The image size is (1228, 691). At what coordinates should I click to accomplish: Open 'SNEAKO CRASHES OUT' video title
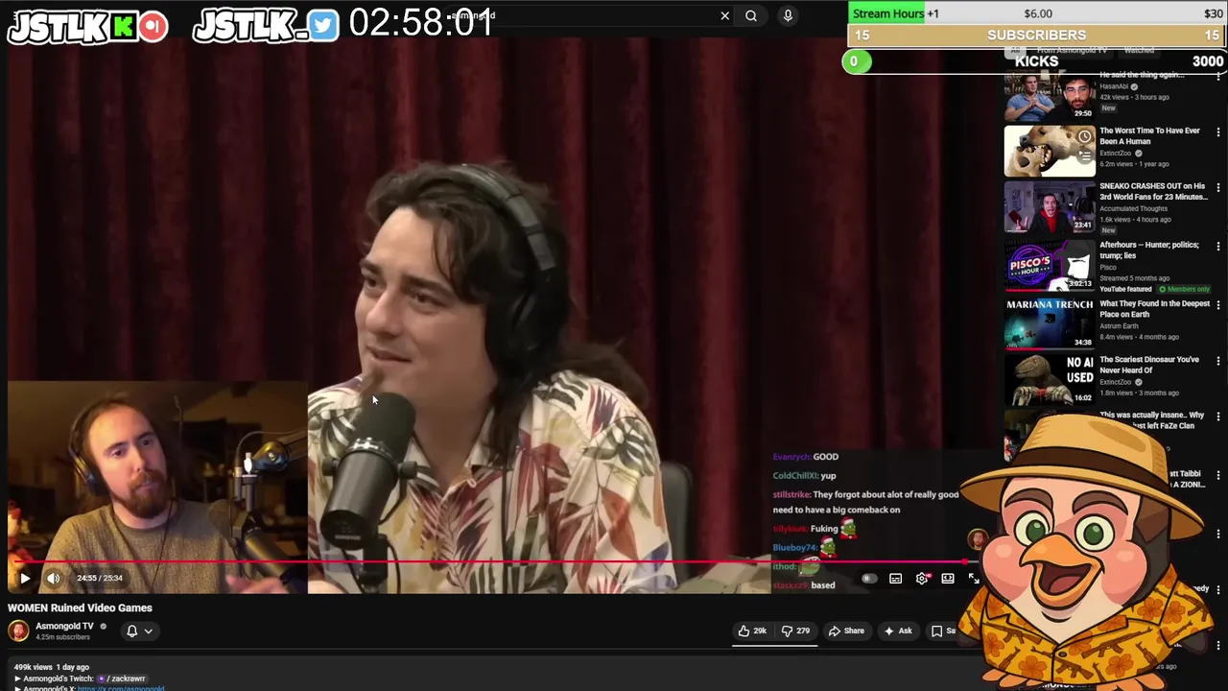click(x=1153, y=191)
